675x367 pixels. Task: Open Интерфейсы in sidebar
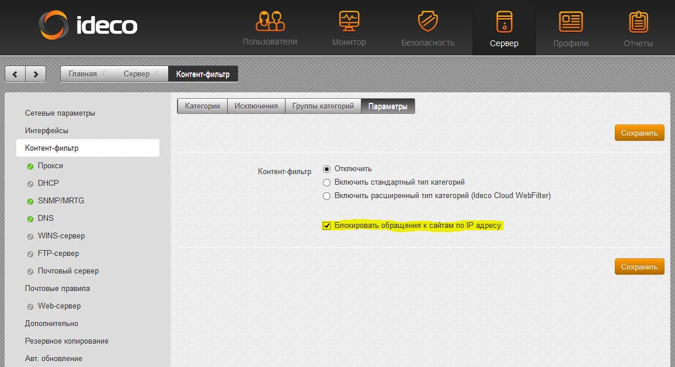click(47, 130)
